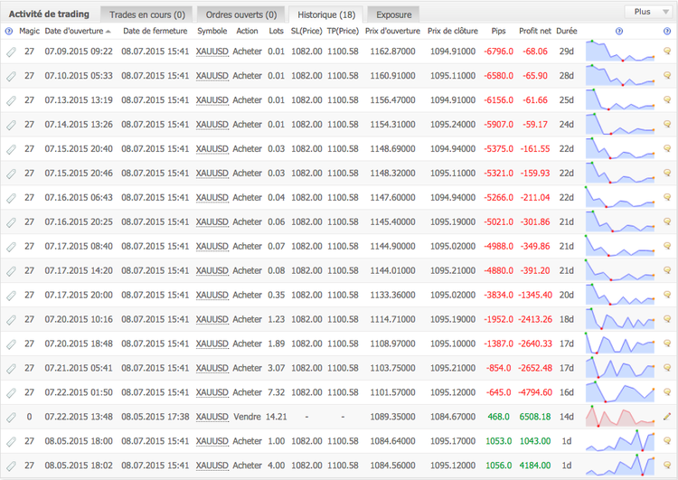This screenshot has width=678, height=480.
Task: Click the help icon left of the Magic column
Action: point(9,31)
